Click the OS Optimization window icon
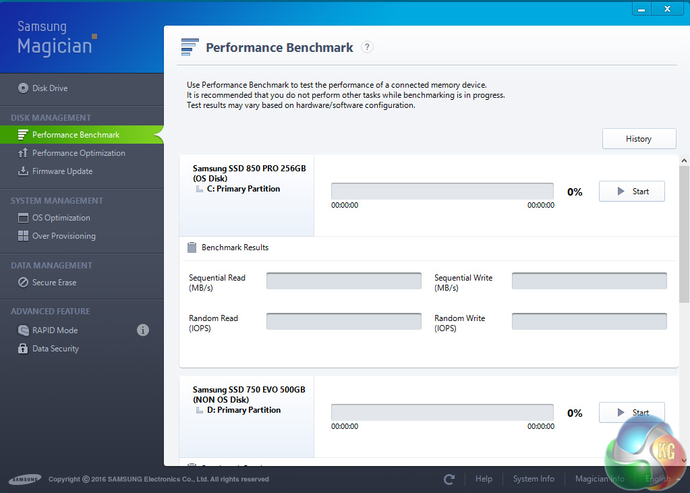Viewport: 690px width, 493px height. point(23,218)
